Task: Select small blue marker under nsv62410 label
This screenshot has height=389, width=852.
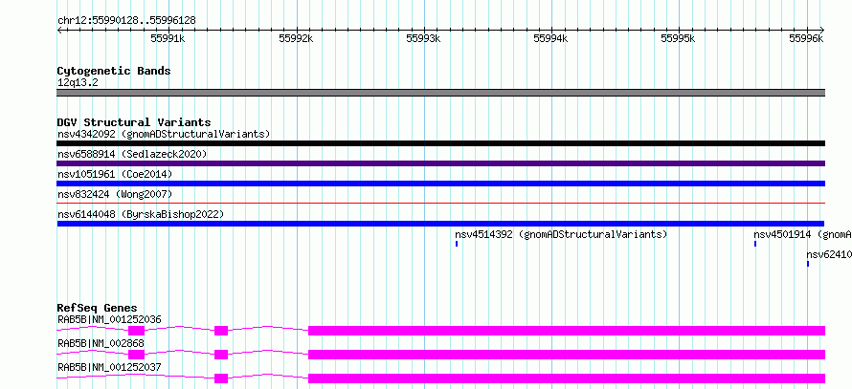Action: pos(808,264)
